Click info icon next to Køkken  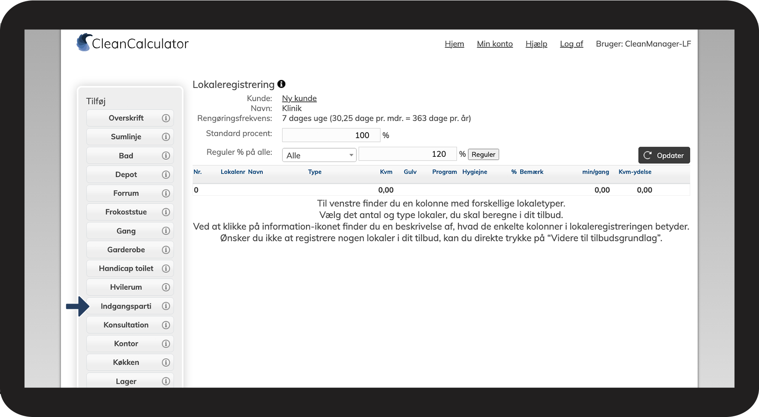[x=166, y=362]
